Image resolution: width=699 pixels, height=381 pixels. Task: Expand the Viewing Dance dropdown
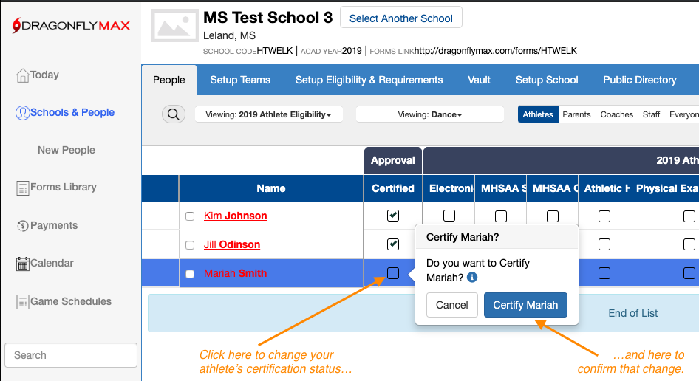[429, 114]
